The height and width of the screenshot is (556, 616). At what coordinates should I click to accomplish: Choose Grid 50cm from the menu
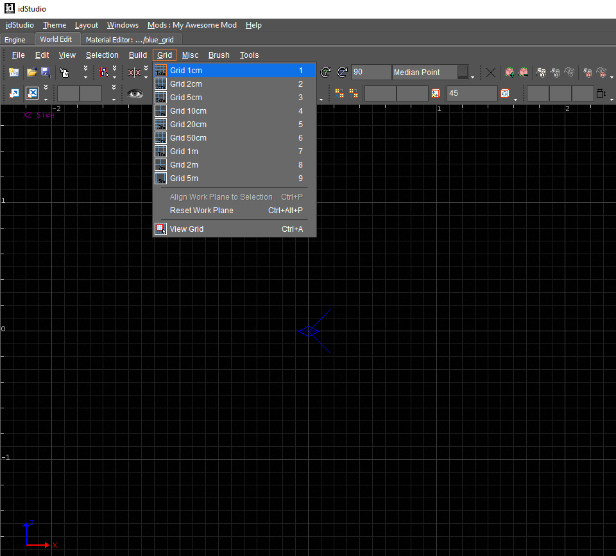click(x=235, y=137)
